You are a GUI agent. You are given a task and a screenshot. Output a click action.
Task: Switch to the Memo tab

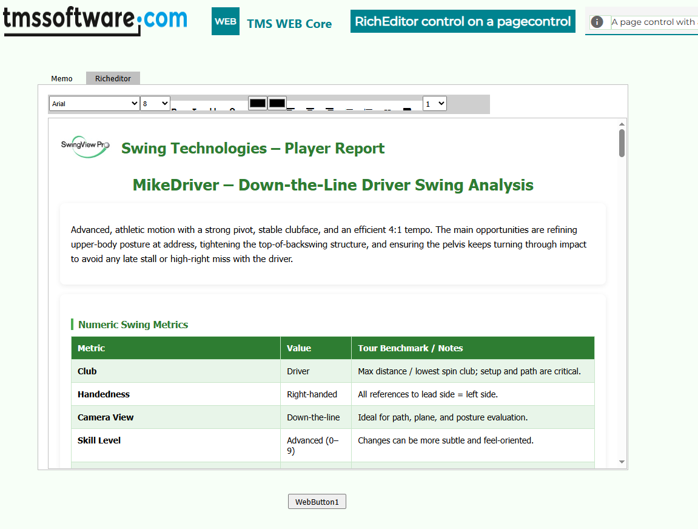pyautogui.click(x=62, y=78)
